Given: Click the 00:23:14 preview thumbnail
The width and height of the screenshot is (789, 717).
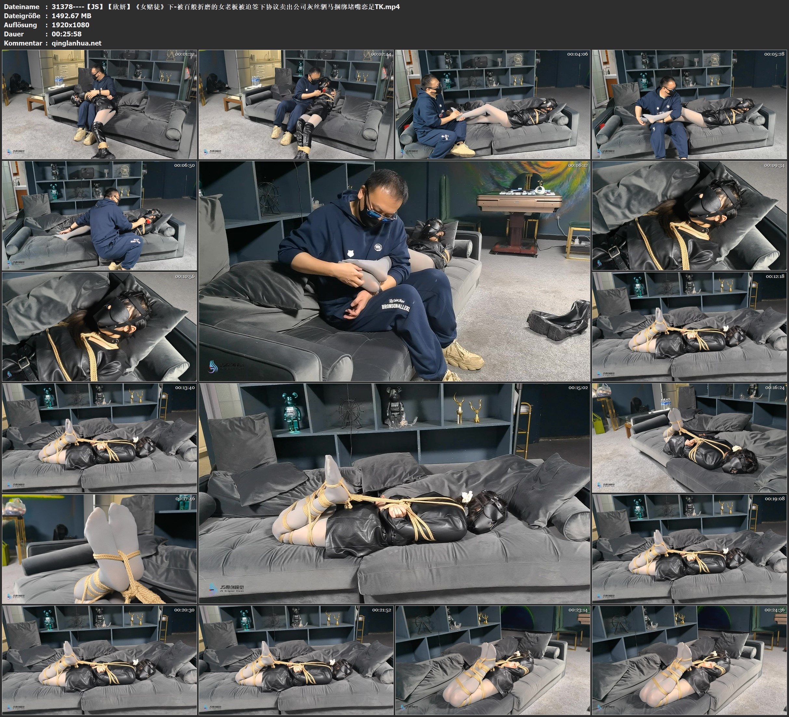Looking at the screenshot, I should pyautogui.click(x=492, y=660).
